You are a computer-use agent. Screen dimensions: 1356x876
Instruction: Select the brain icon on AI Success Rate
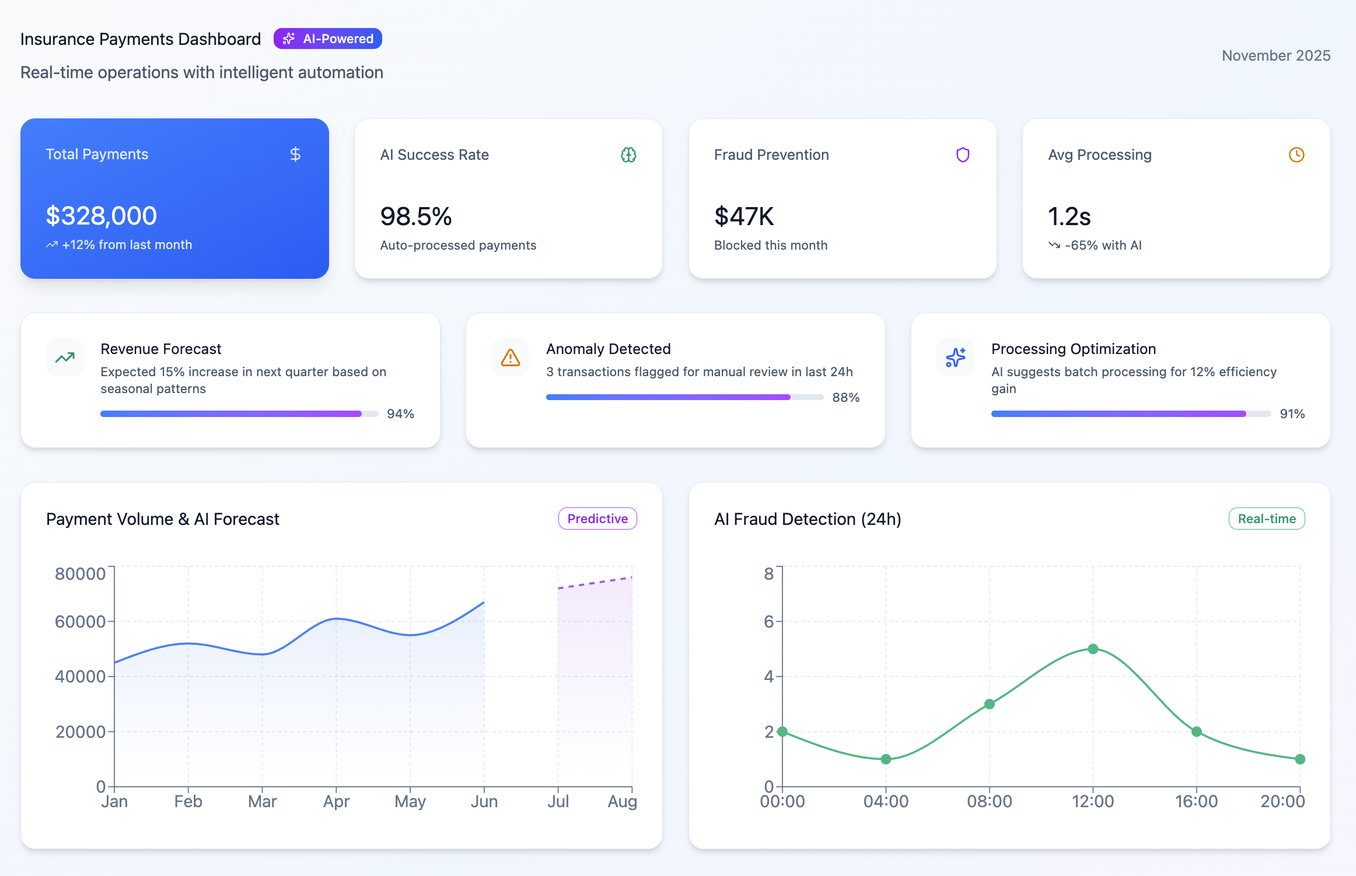pos(628,155)
